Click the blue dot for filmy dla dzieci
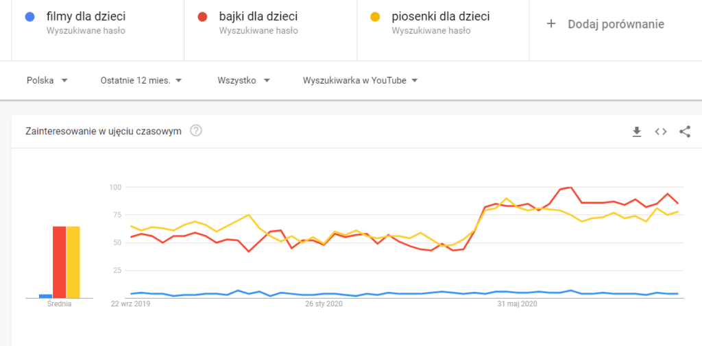 click(x=28, y=16)
